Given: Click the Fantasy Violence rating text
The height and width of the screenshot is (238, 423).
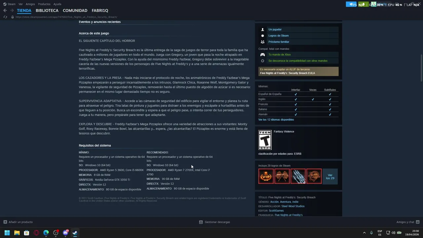Looking at the screenshot, I should point(284,132).
